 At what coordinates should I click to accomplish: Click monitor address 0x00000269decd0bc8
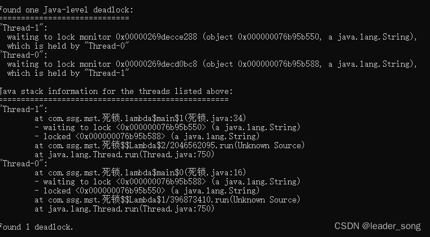pos(157,64)
